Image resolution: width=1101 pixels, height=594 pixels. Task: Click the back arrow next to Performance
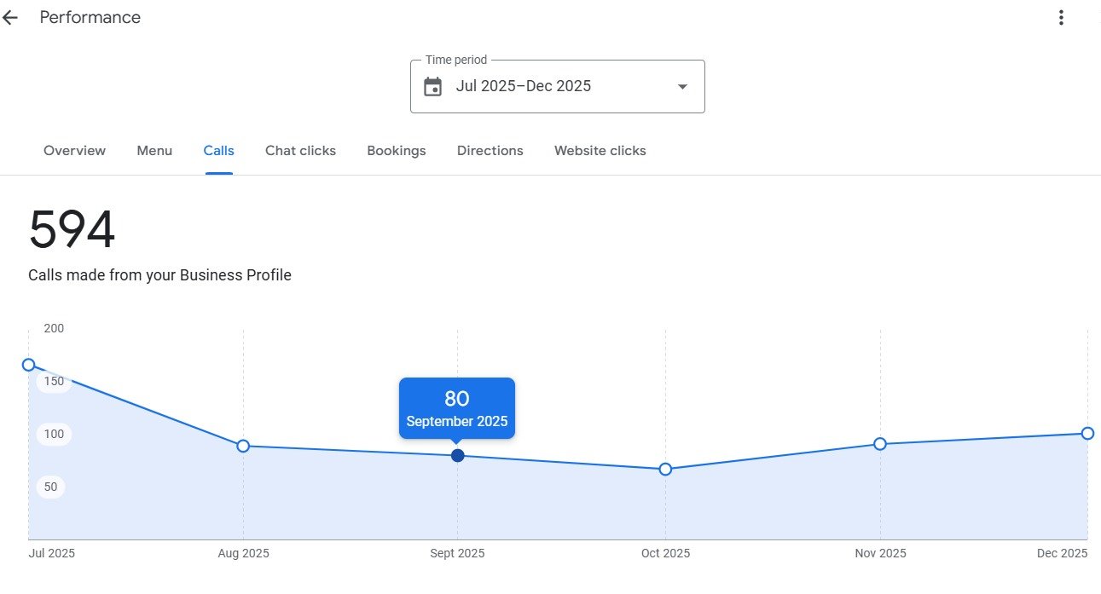click(10, 18)
